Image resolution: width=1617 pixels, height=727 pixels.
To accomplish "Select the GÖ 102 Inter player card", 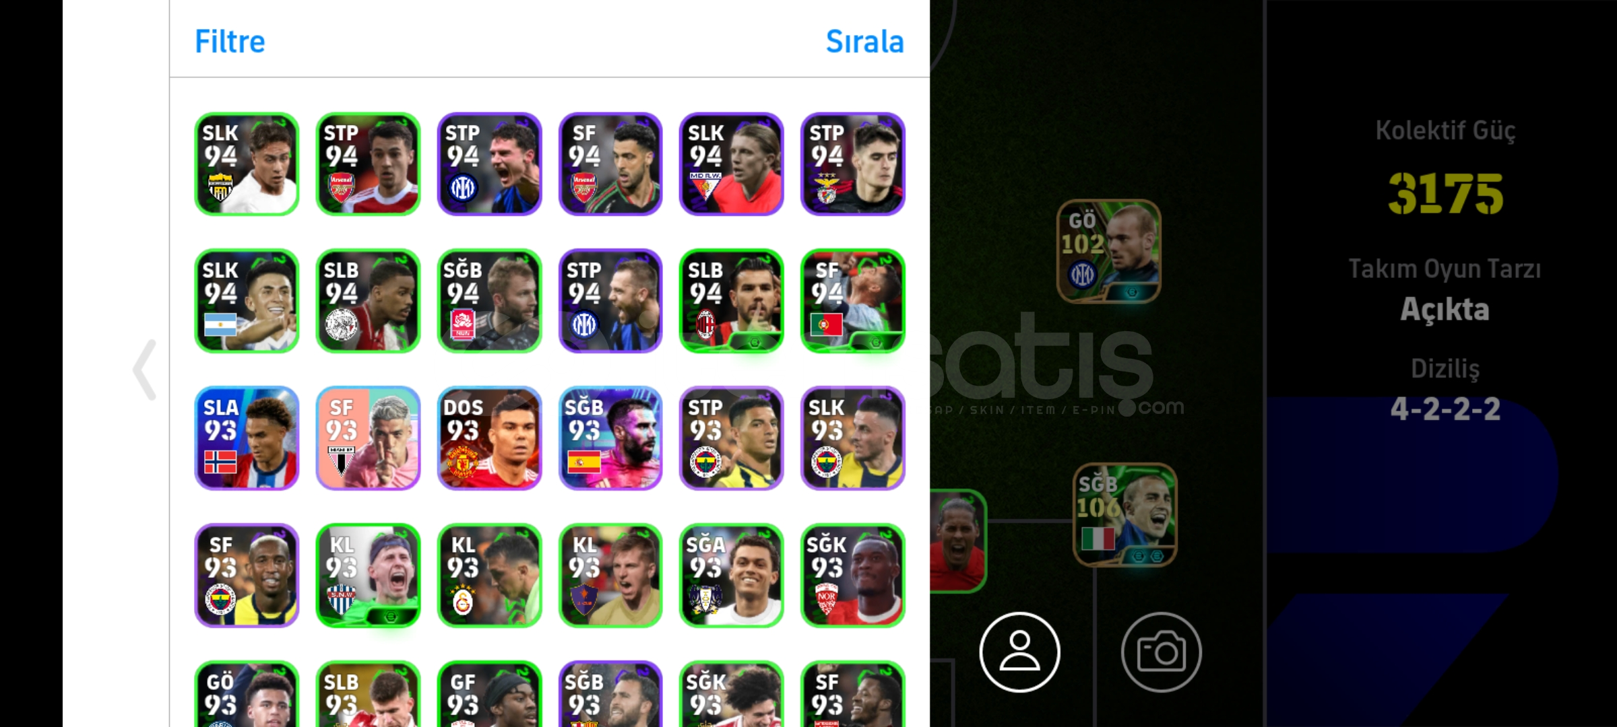I will point(1108,251).
